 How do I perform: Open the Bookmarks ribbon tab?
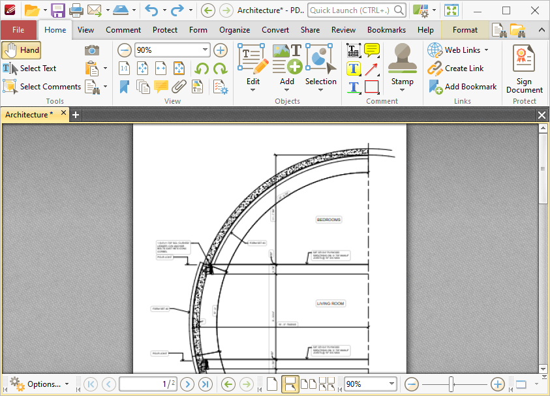click(x=386, y=30)
